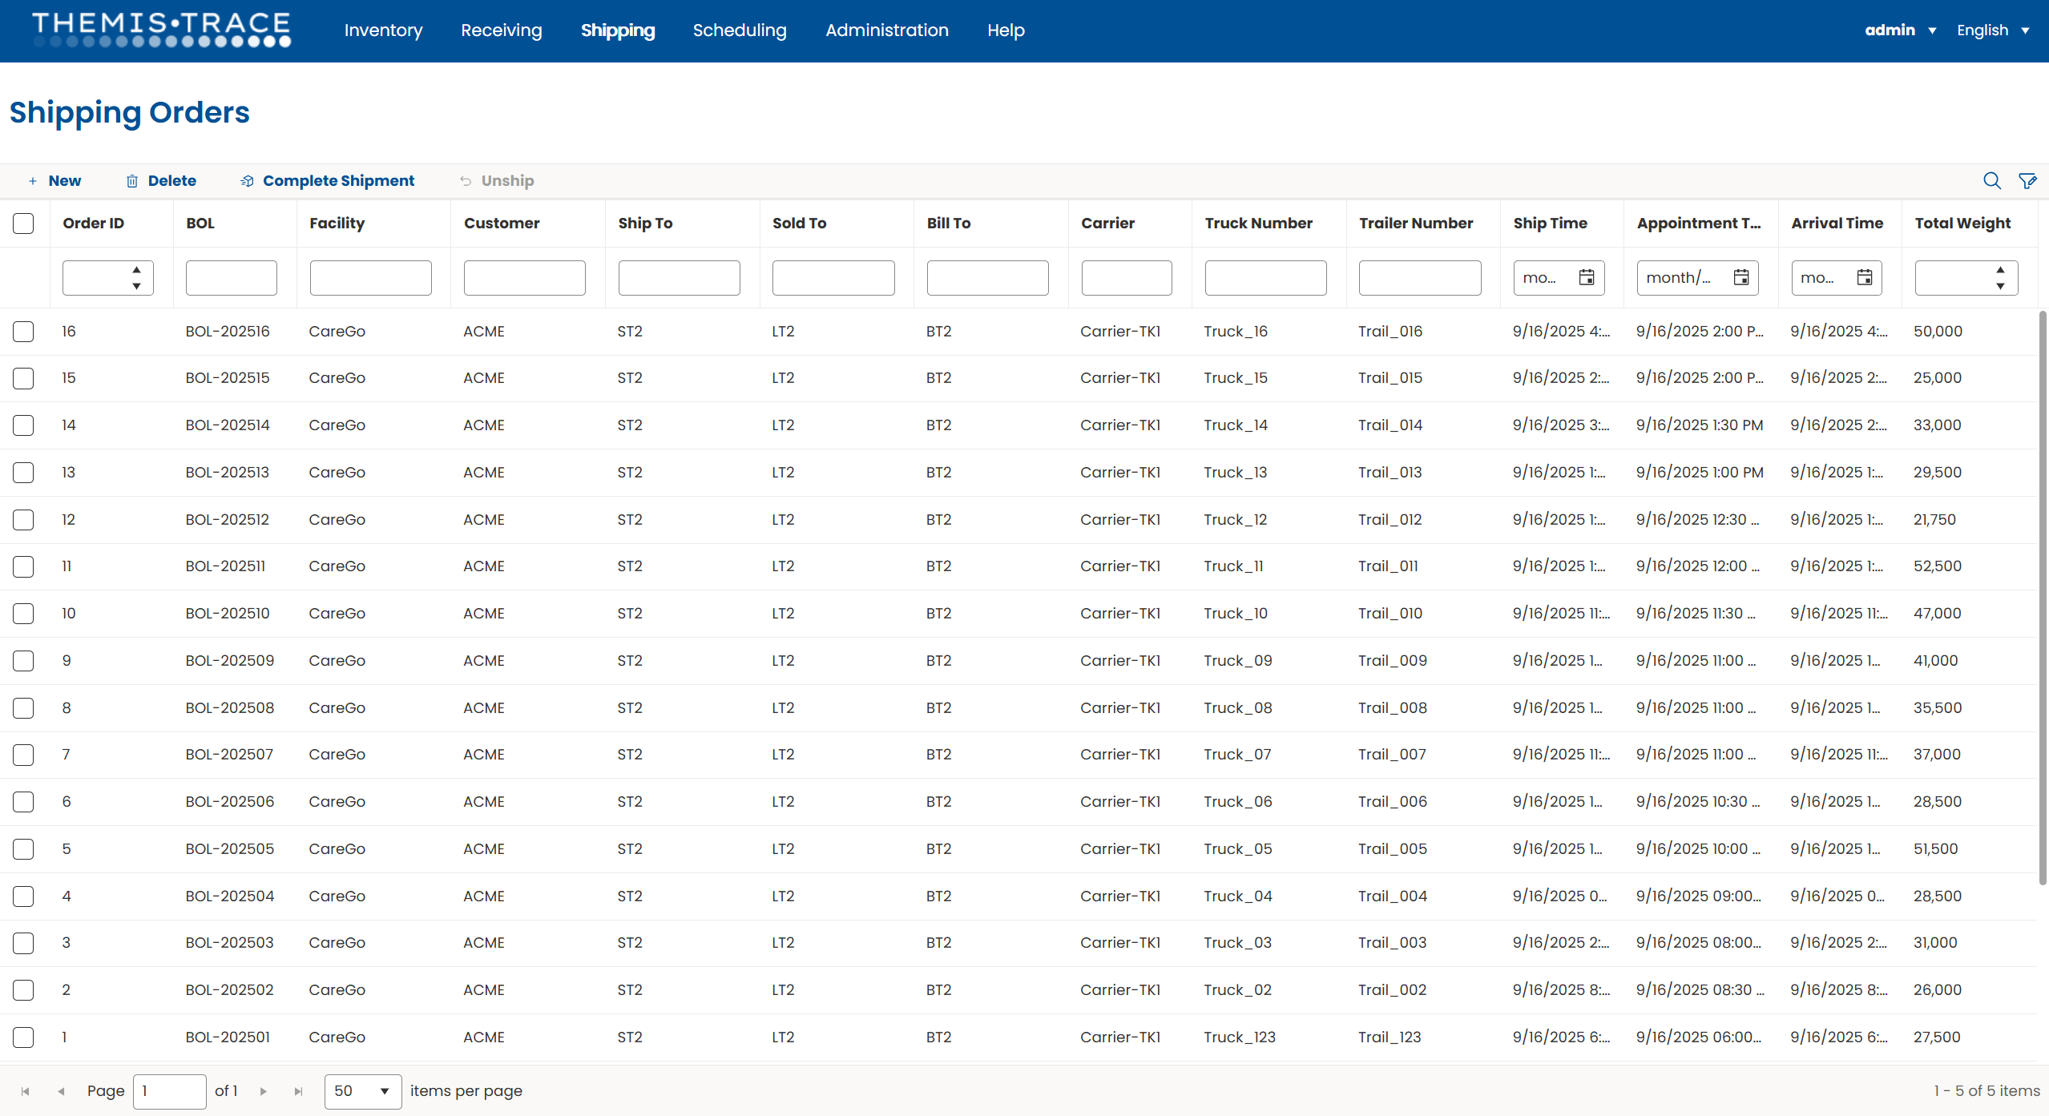Open the Arrival Time filter calendar icon
The height and width of the screenshot is (1116, 2049).
click(x=1865, y=277)
